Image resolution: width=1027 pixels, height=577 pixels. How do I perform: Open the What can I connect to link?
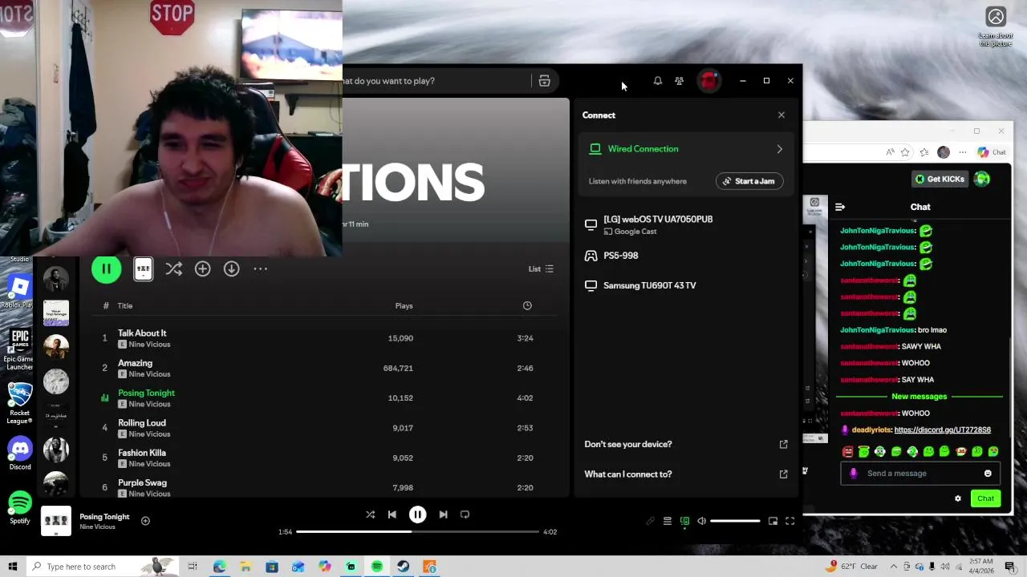pos(685,474)
